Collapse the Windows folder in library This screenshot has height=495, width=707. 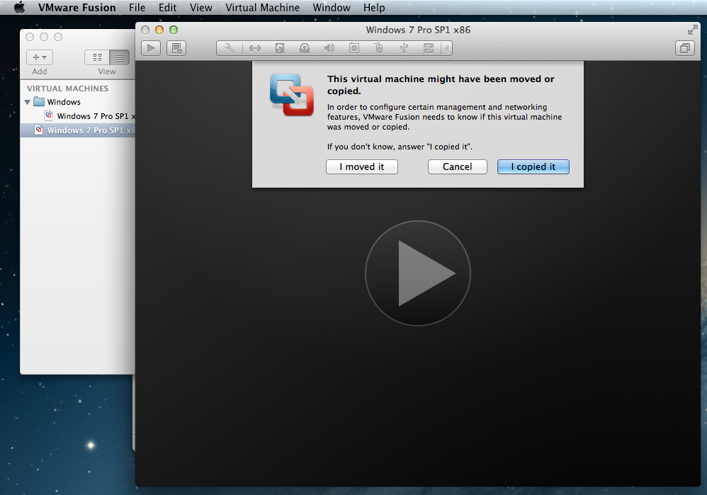pyautogui.click(x=28, y=102)
